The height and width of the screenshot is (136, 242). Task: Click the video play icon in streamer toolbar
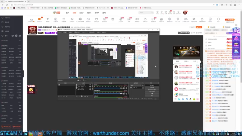coord(153,19)
